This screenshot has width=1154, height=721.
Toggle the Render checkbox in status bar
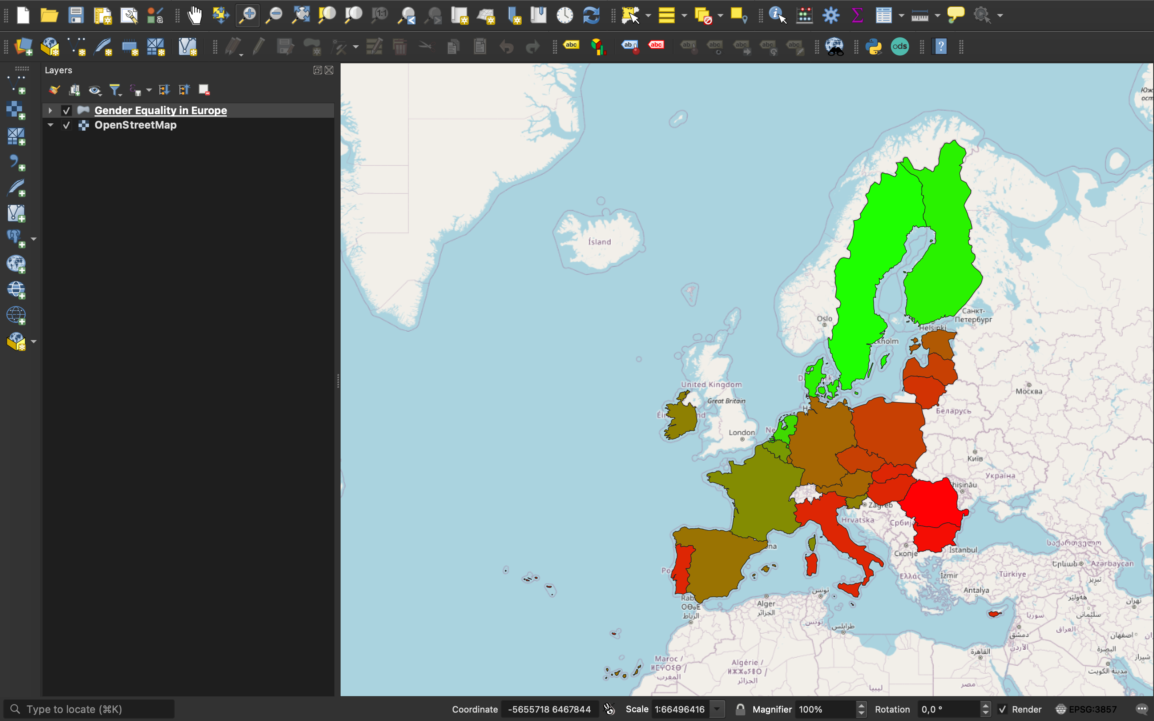1003,709
